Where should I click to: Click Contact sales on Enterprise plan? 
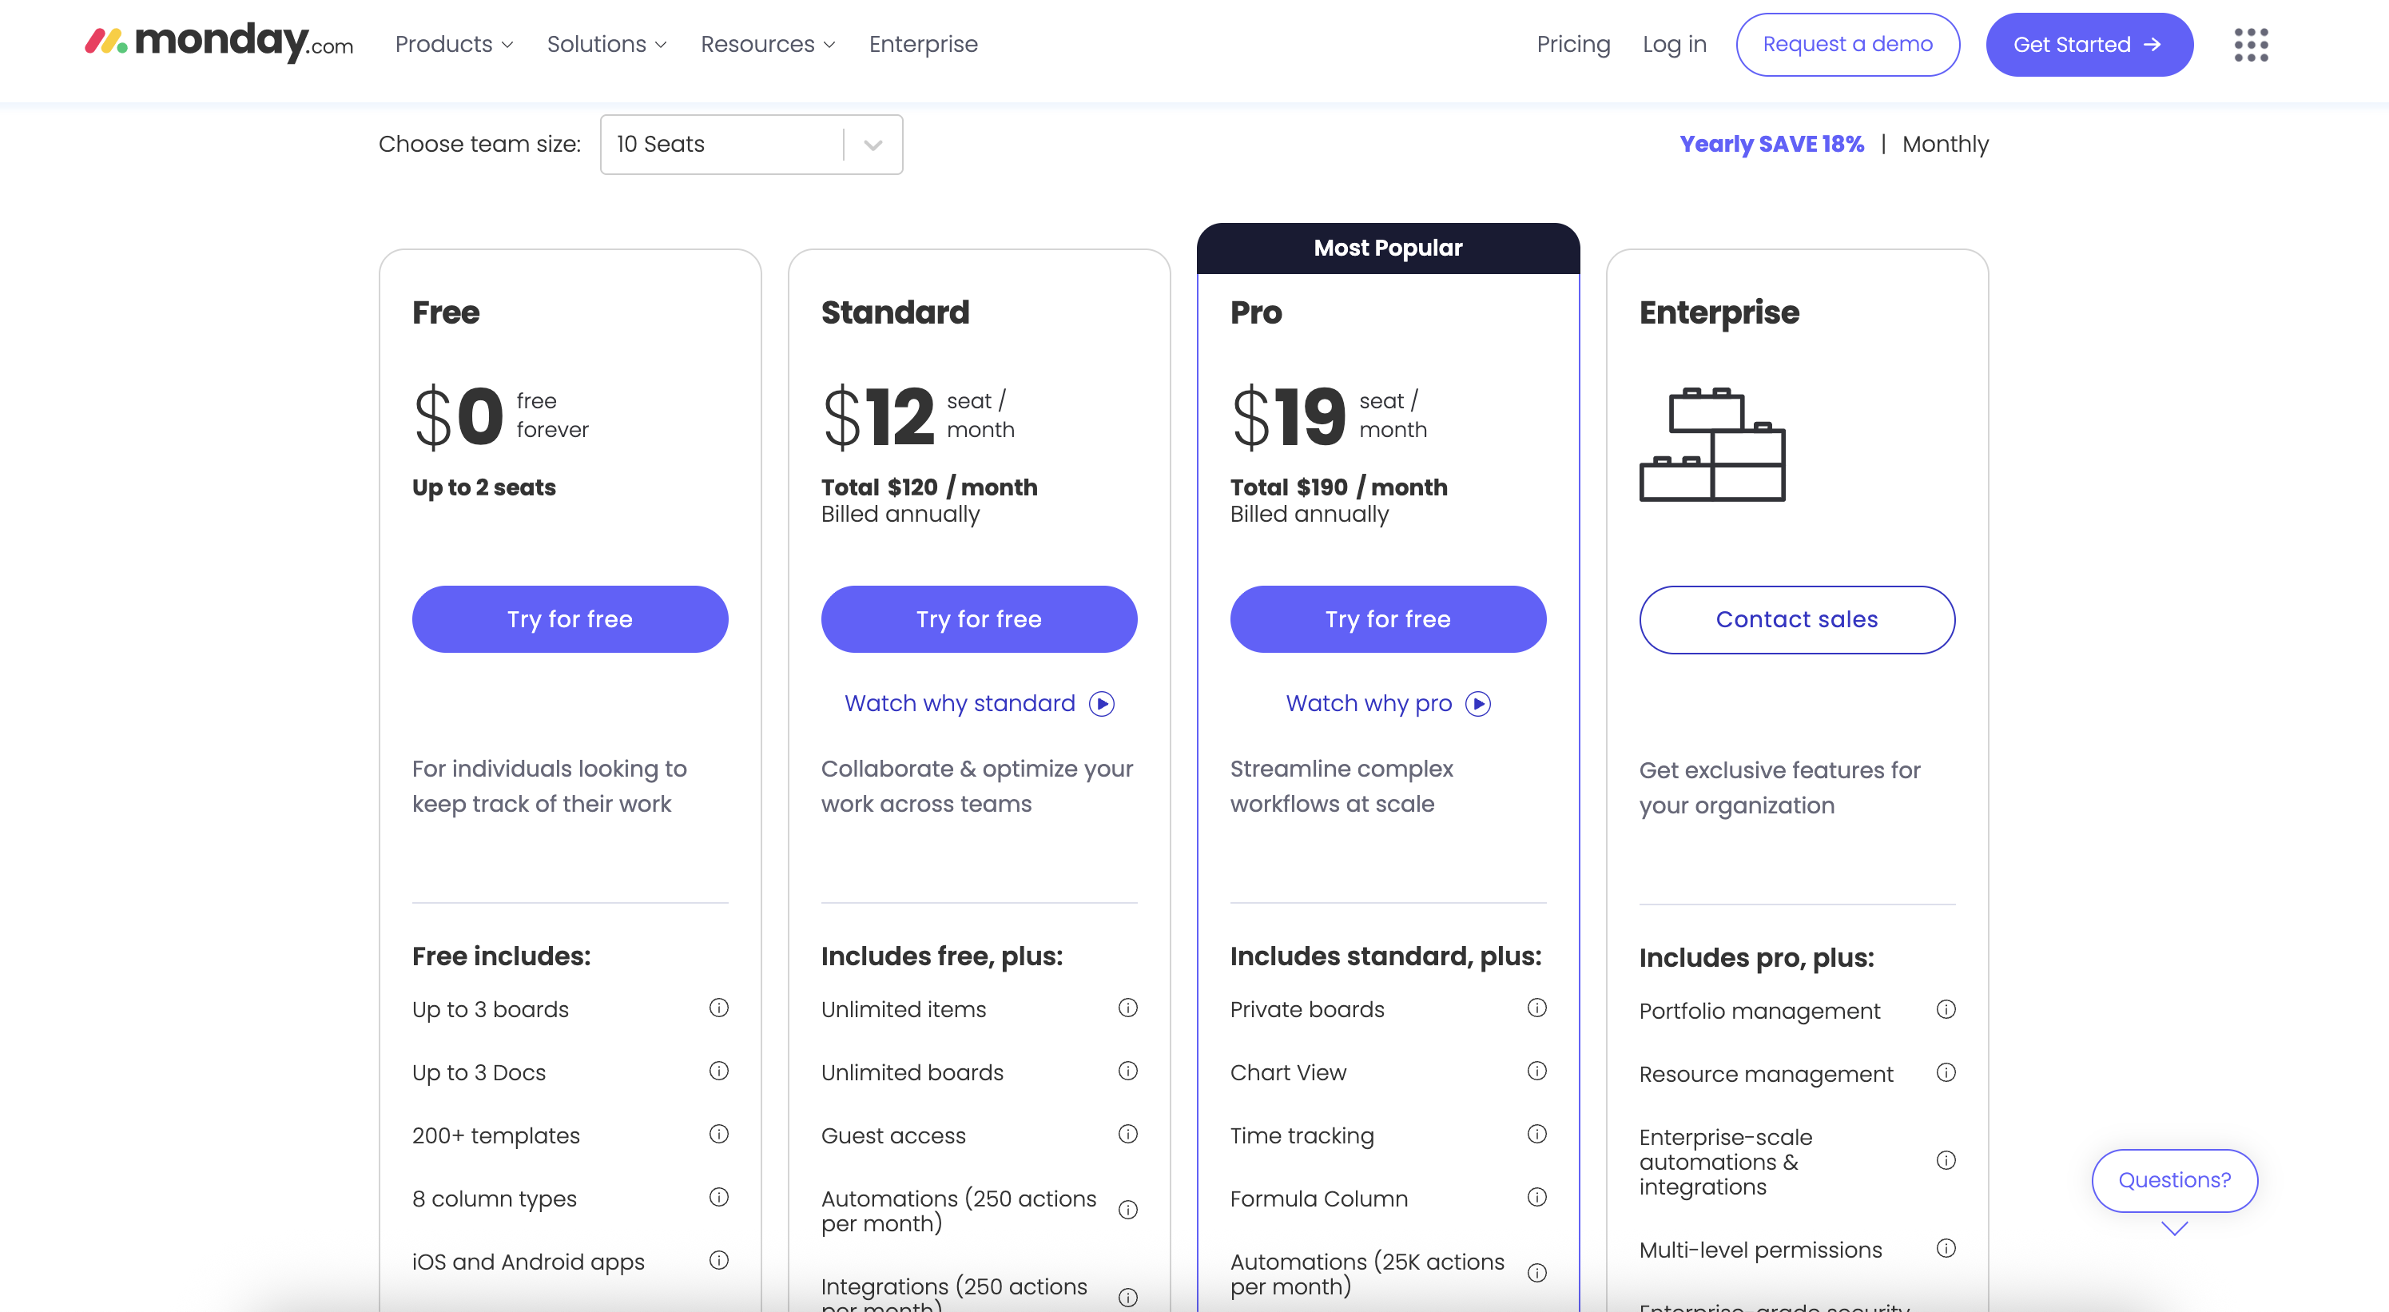(1796, 619)
